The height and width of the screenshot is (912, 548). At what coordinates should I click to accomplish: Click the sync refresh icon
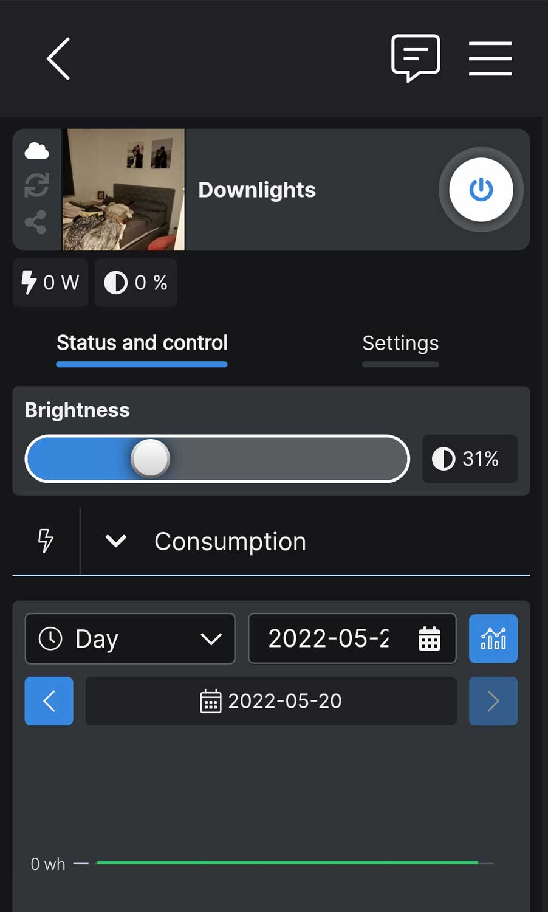[36, 185]
